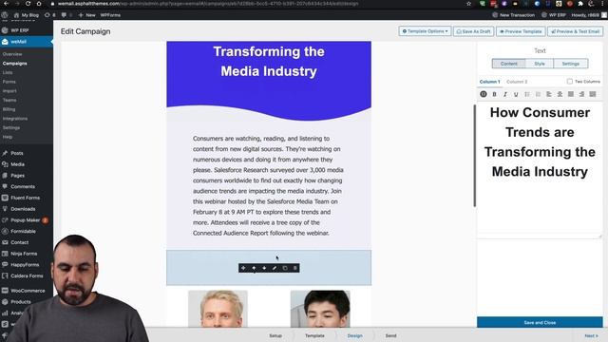Open WooCommerce in sidebar
Viewport: 608px width, 342px height.
click(x=27, y=291)
